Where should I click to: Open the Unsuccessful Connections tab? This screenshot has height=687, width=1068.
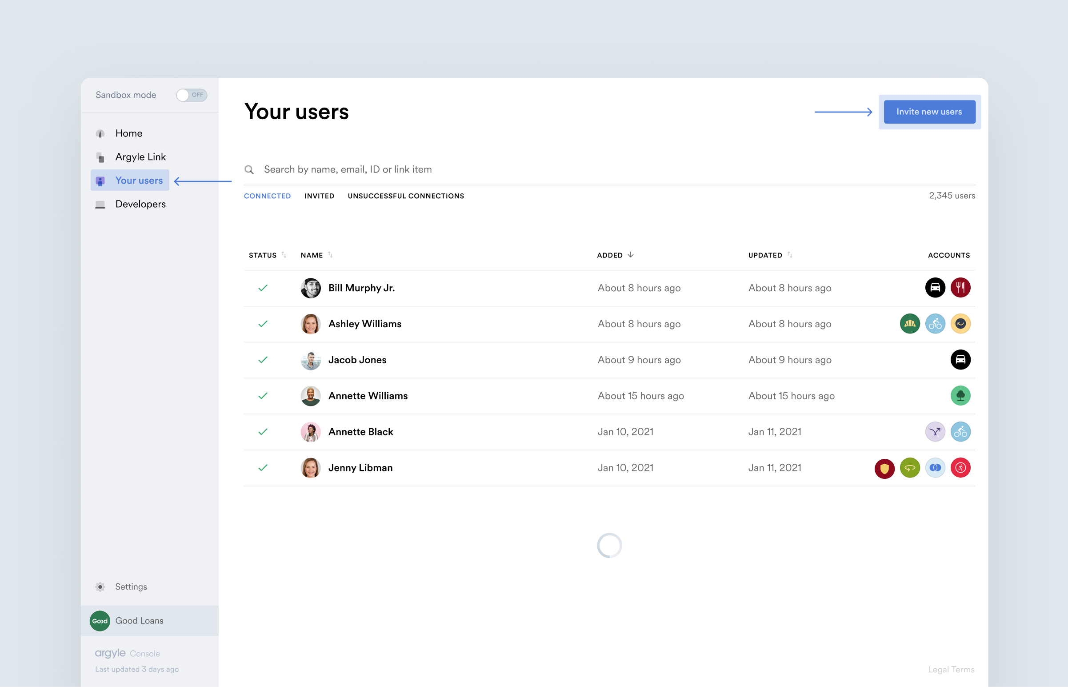(406, 196)
